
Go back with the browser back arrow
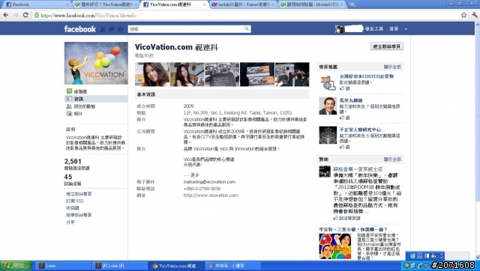tap(6, 15)
